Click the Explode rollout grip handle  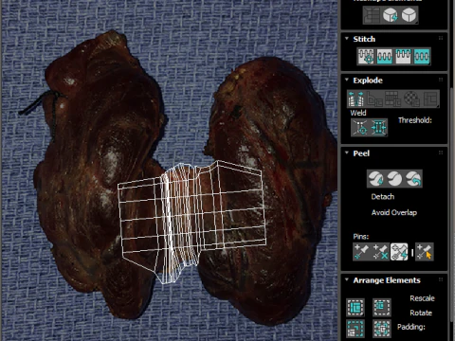tap(441, 80)
